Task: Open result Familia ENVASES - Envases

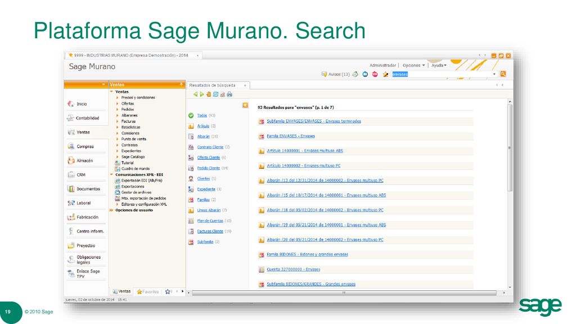Action: coord(291,136)
